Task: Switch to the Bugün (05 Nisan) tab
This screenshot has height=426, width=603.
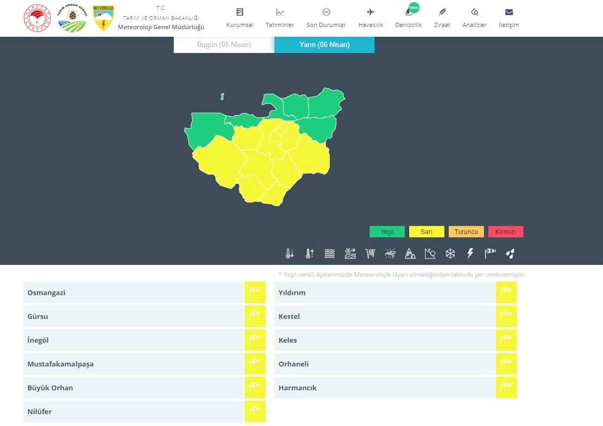Action: pyautogui.click(x=224, y=45)
